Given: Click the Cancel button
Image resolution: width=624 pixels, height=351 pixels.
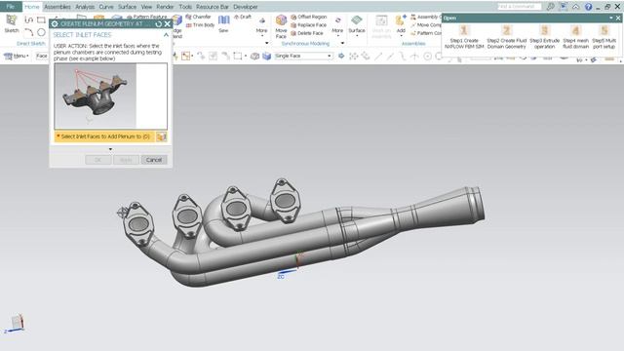Looking at the screenshot, I should [154, 160].
